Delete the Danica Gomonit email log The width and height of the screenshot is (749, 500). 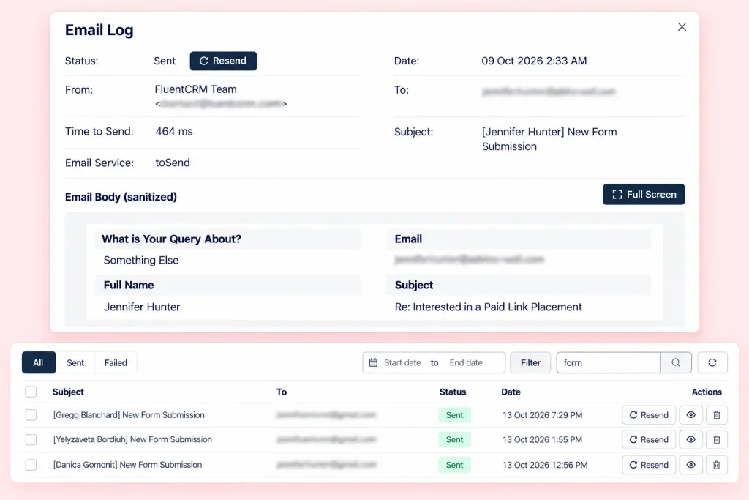pos(717,465)
